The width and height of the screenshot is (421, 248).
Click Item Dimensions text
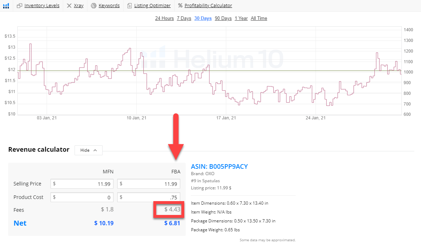(230, 203)
